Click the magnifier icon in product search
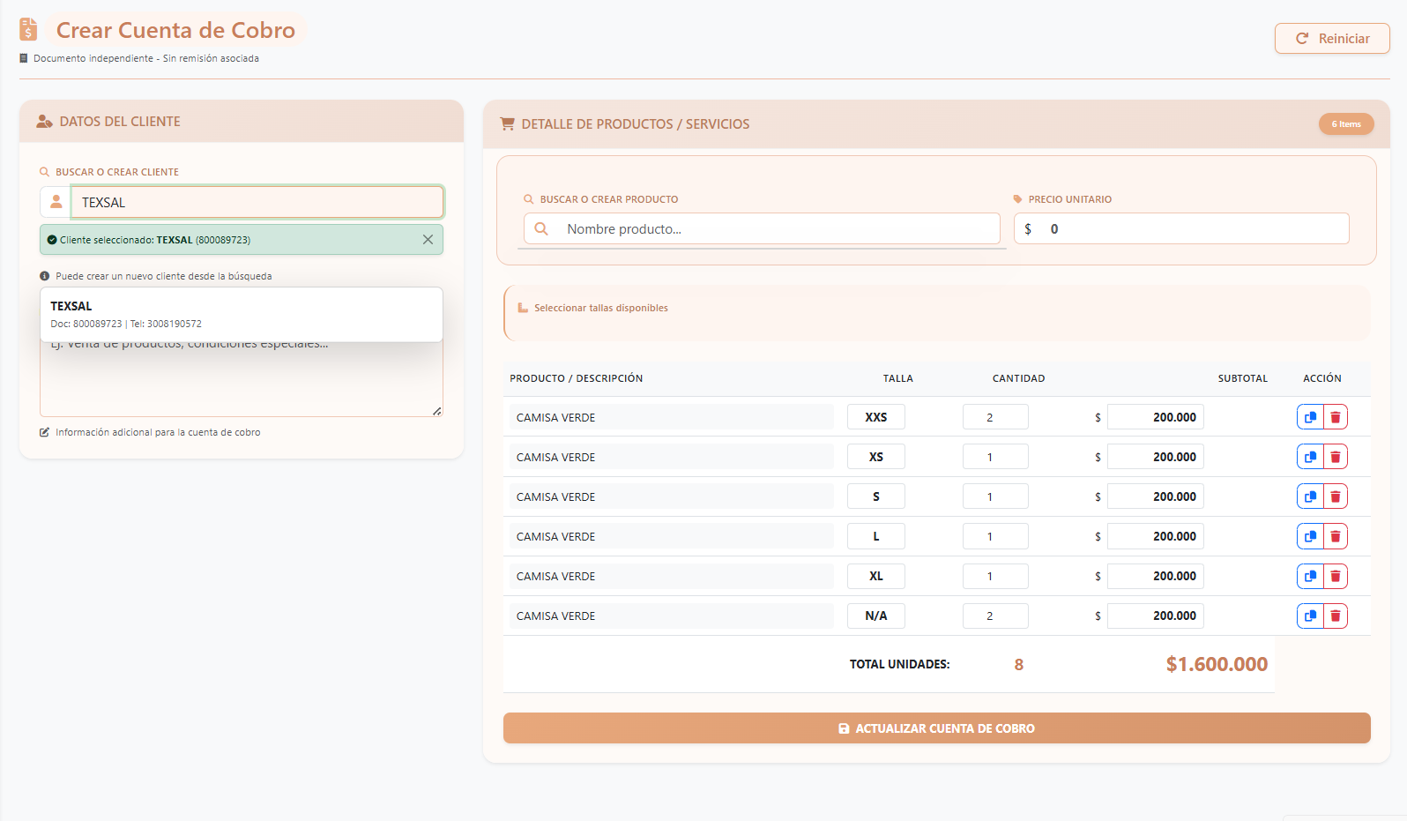Screen dimensions: 1407x821 point(542,229)
